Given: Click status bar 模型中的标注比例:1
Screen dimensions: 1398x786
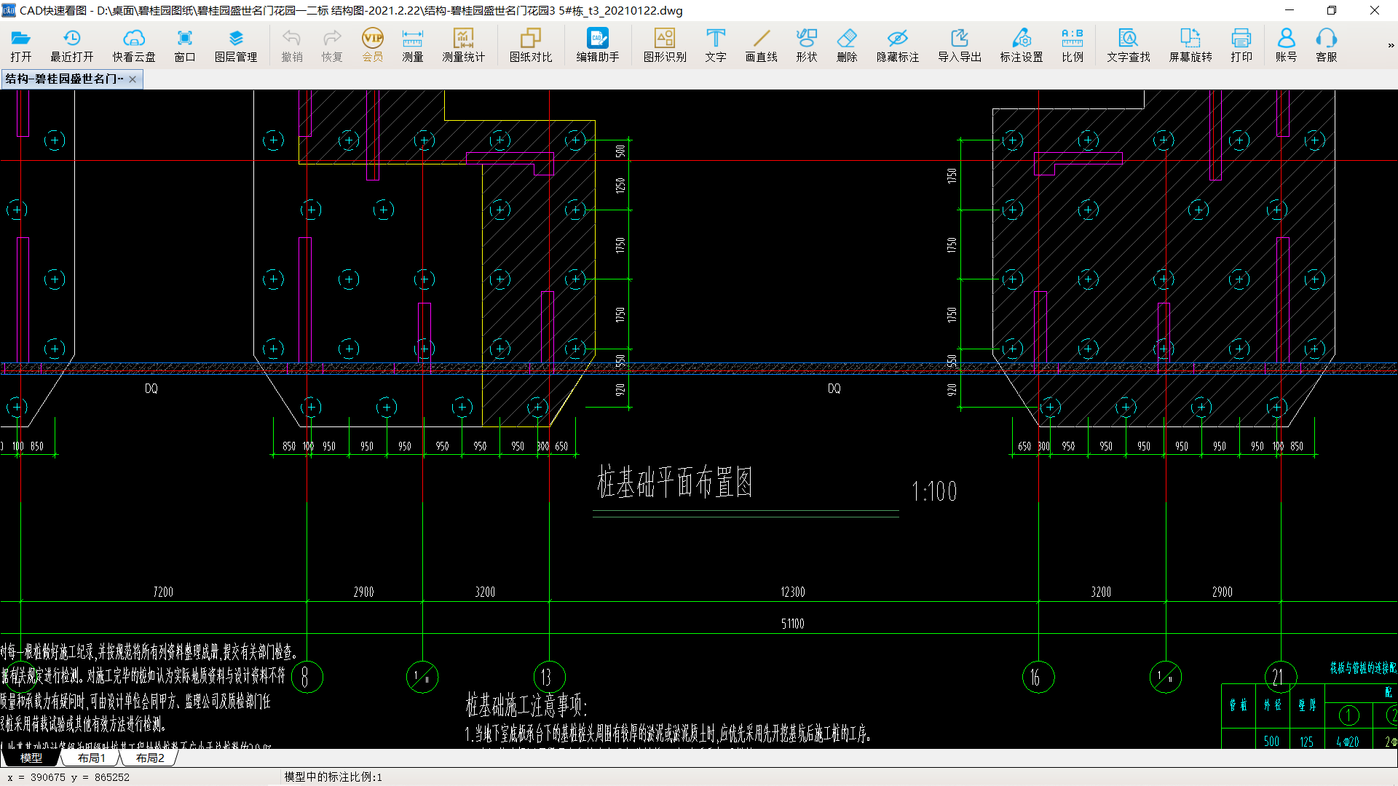Looking at the screenshot, I should [333, 777].
